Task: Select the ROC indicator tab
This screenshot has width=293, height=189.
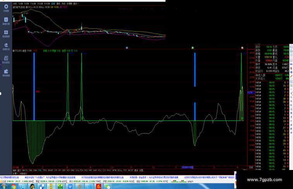Action: (x=109, y=170)
